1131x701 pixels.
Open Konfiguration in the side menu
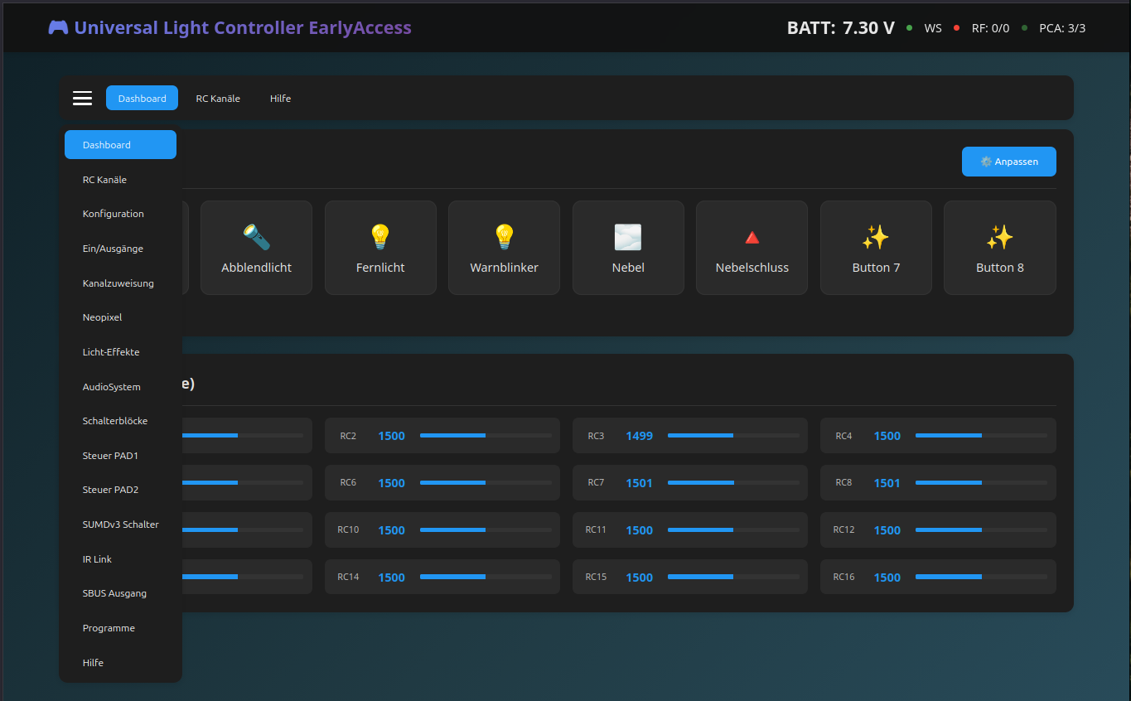click(x=114, y=214)
